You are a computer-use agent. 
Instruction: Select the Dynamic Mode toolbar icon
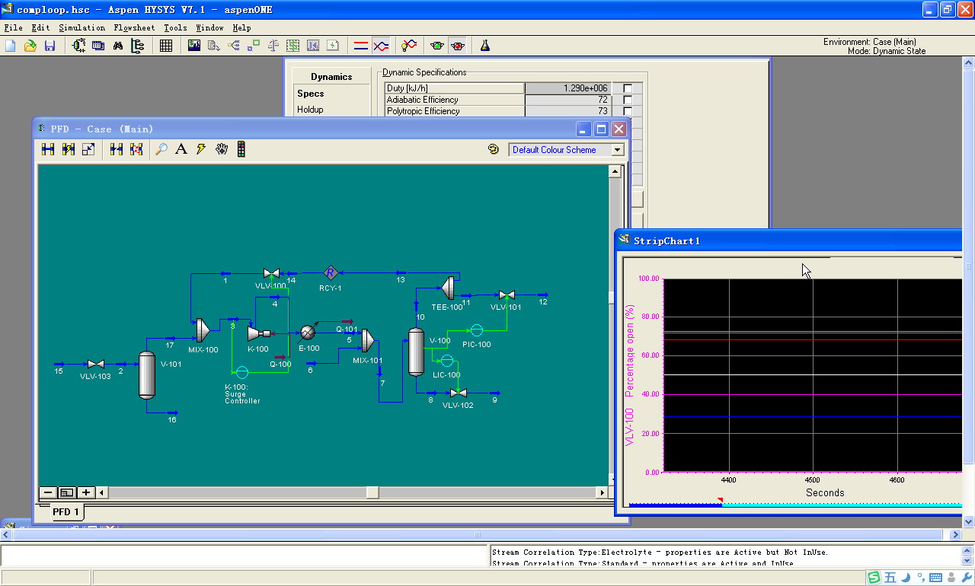coord(381,46)
